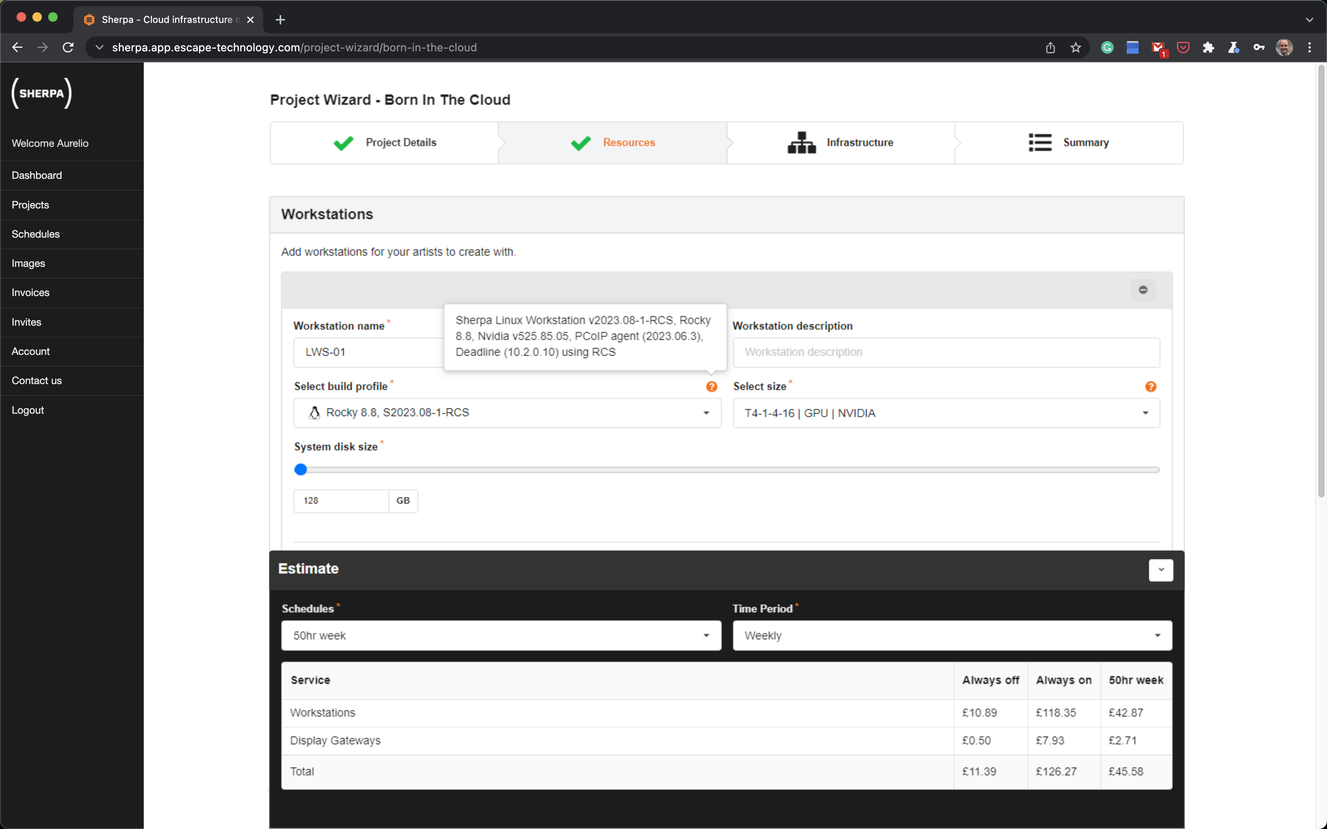Click the Logout link in sidebar

tap(28, 410)
